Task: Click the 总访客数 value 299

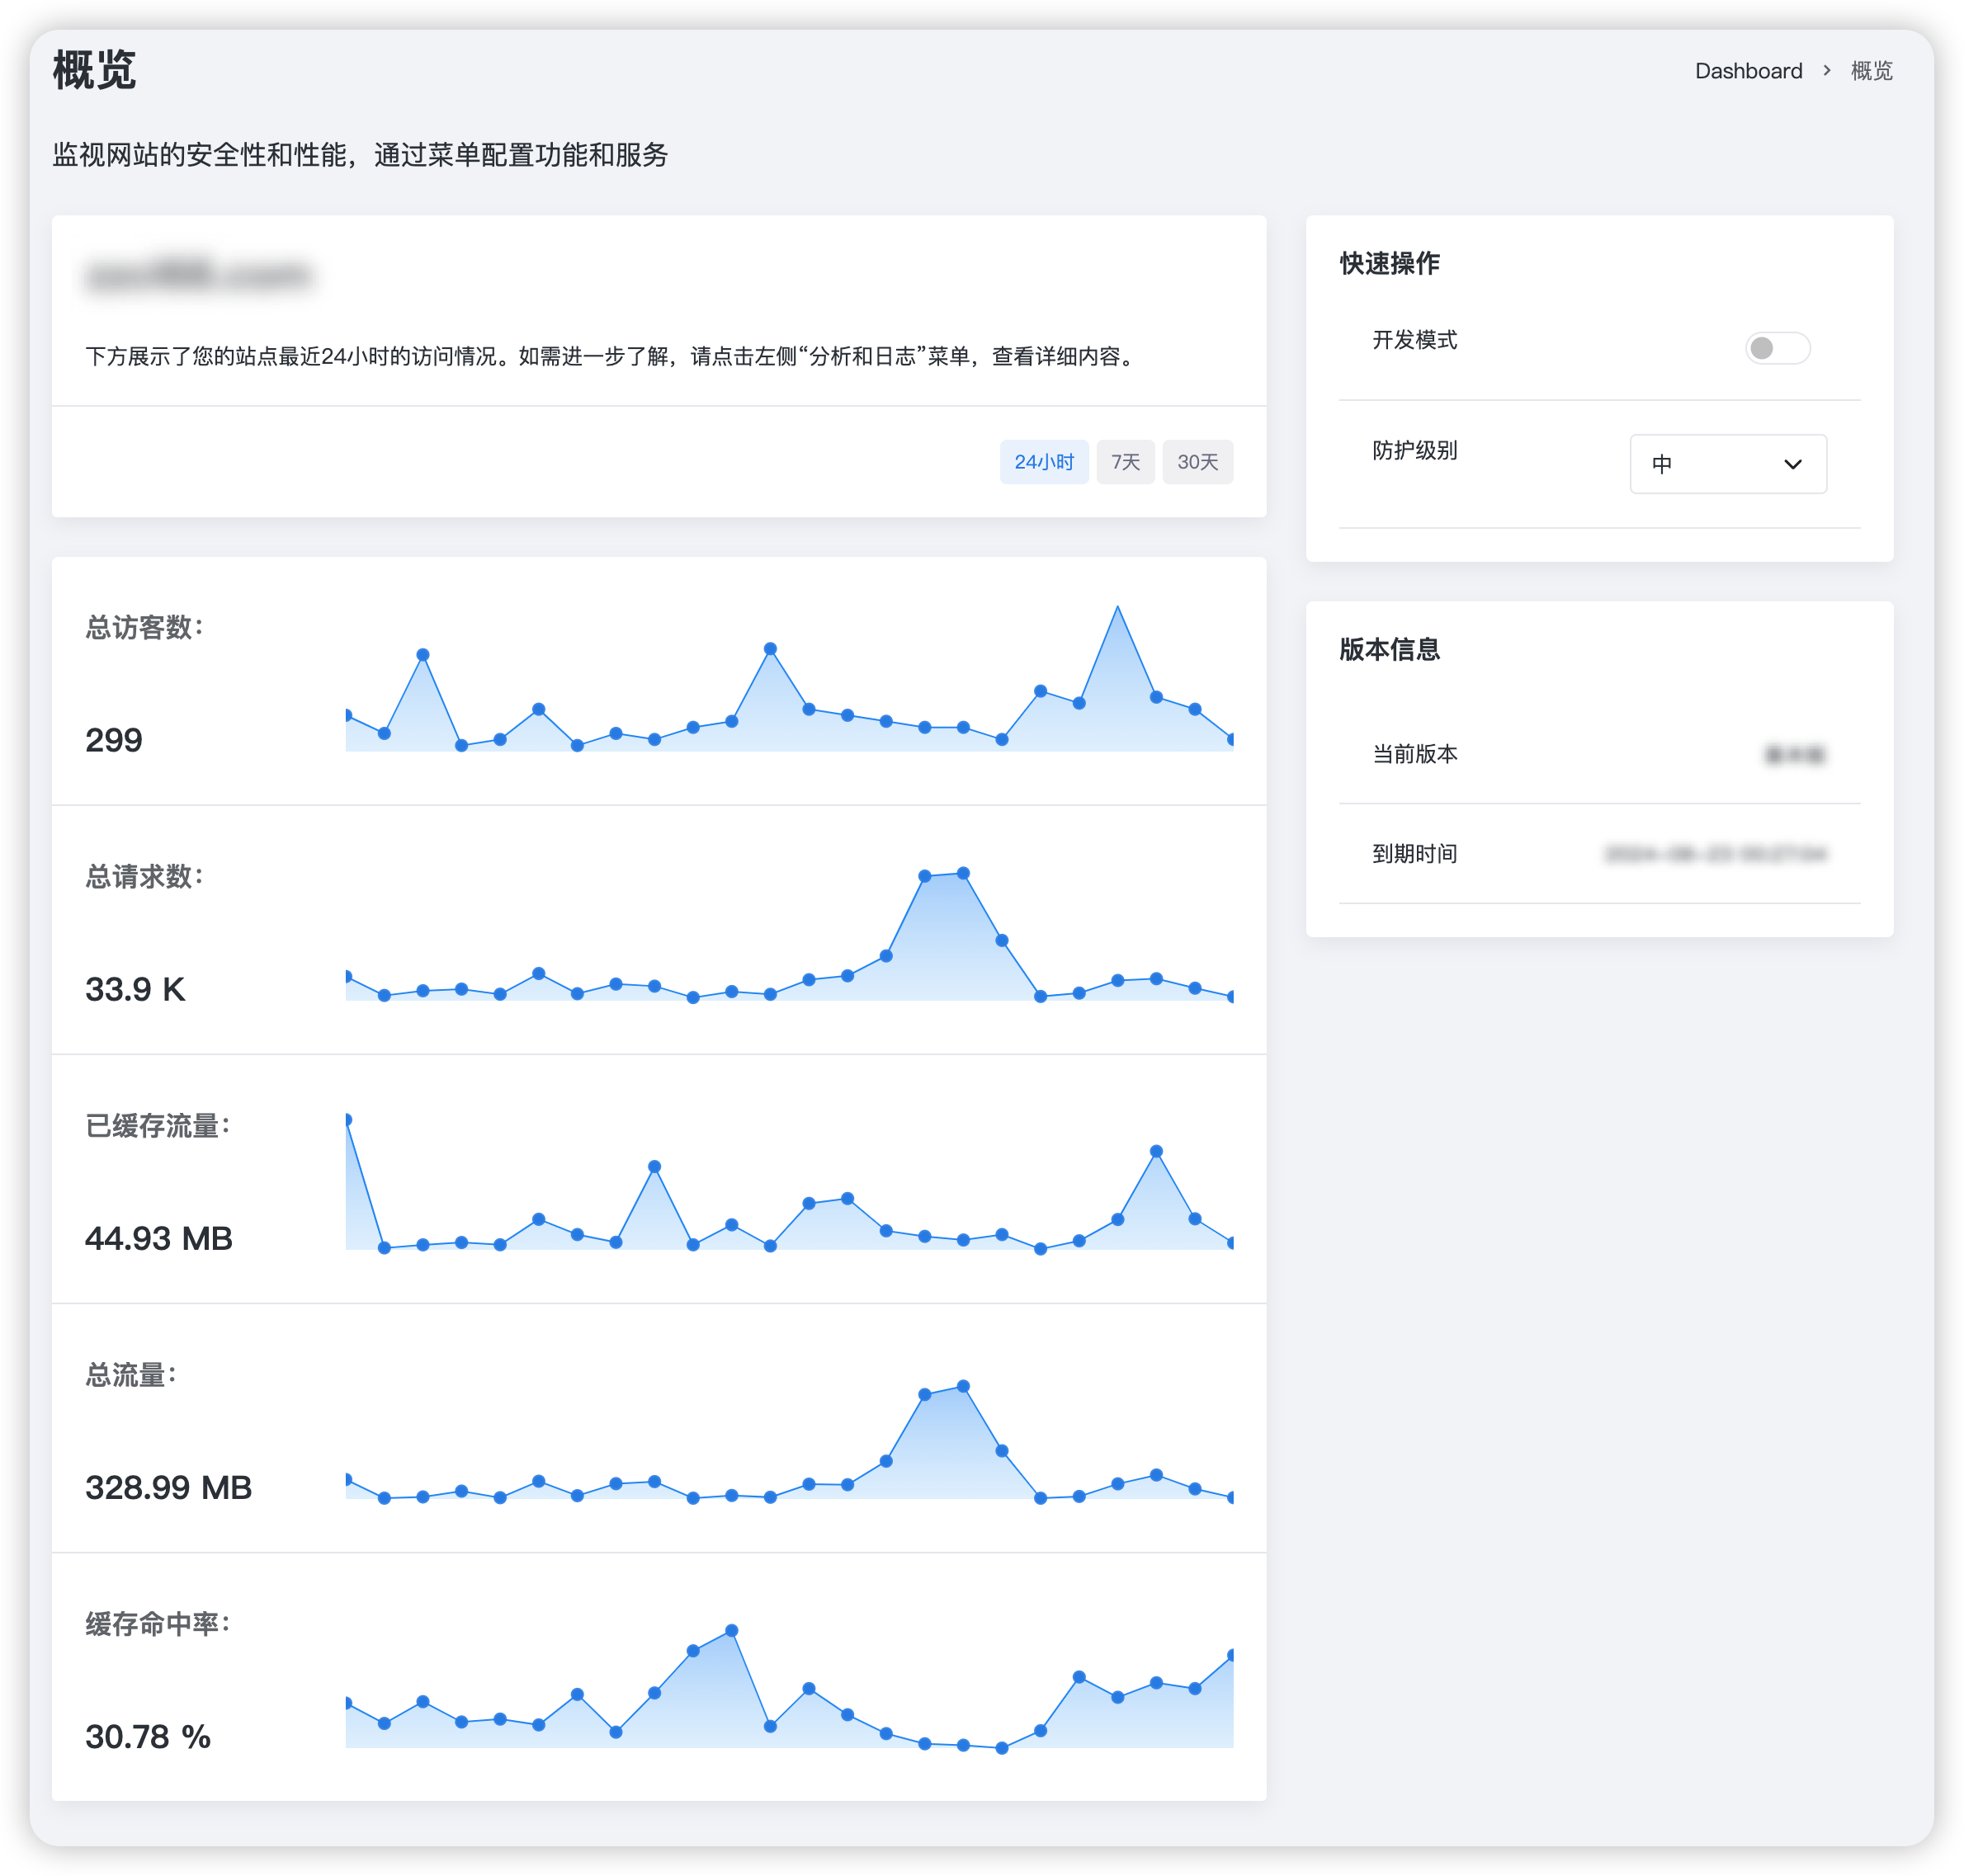Action: tap(114, 740)
